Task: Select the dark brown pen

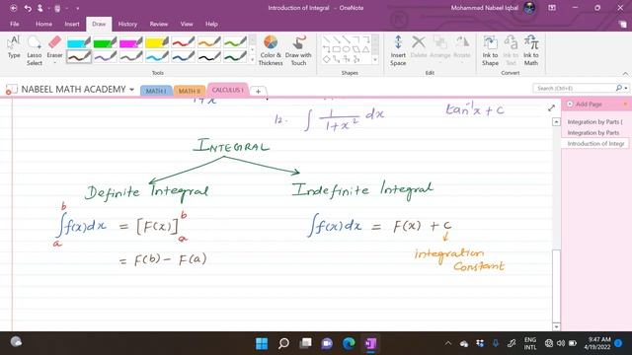Action: [x=79, y=57]
